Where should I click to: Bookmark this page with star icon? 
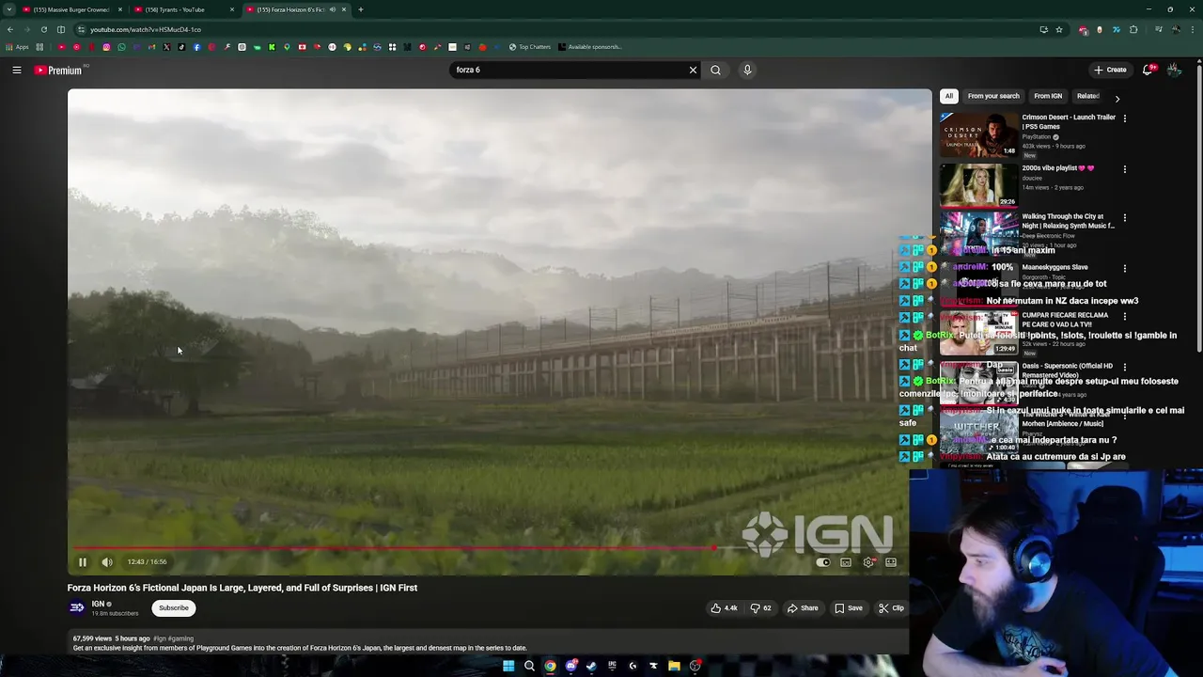pos(1059,29)
